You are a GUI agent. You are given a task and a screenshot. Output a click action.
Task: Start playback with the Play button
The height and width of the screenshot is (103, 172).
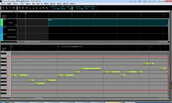pyautogui.click(x=19, y=8)
